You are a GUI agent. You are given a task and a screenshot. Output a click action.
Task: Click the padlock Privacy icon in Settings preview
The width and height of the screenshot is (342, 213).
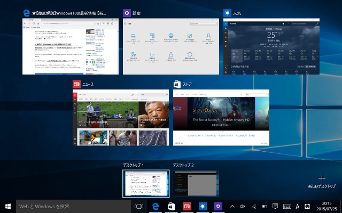(x=171, y=54)
